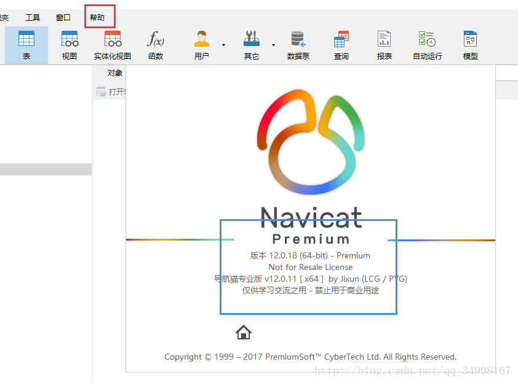Open the 自动运行 (Automation) section

click(428, 45)
